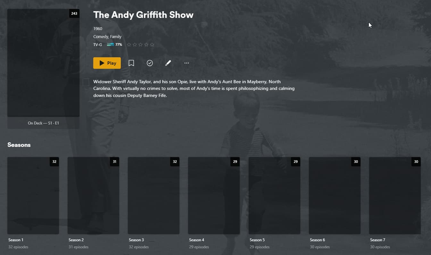Viewport: 431px width, 255px height.
Task: Open the Season 5 poster
Action: click(x=274, y=195)
